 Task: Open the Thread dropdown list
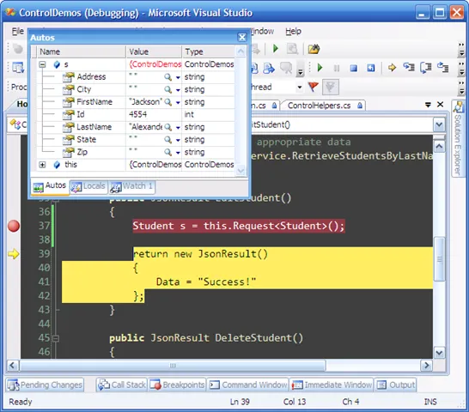[x=300, y=88]
